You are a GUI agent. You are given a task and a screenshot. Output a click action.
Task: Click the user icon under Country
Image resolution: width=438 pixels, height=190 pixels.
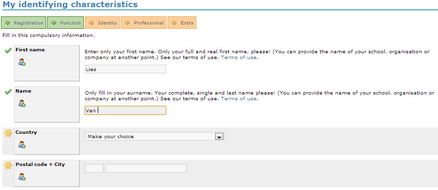click(x=22, y=144)
